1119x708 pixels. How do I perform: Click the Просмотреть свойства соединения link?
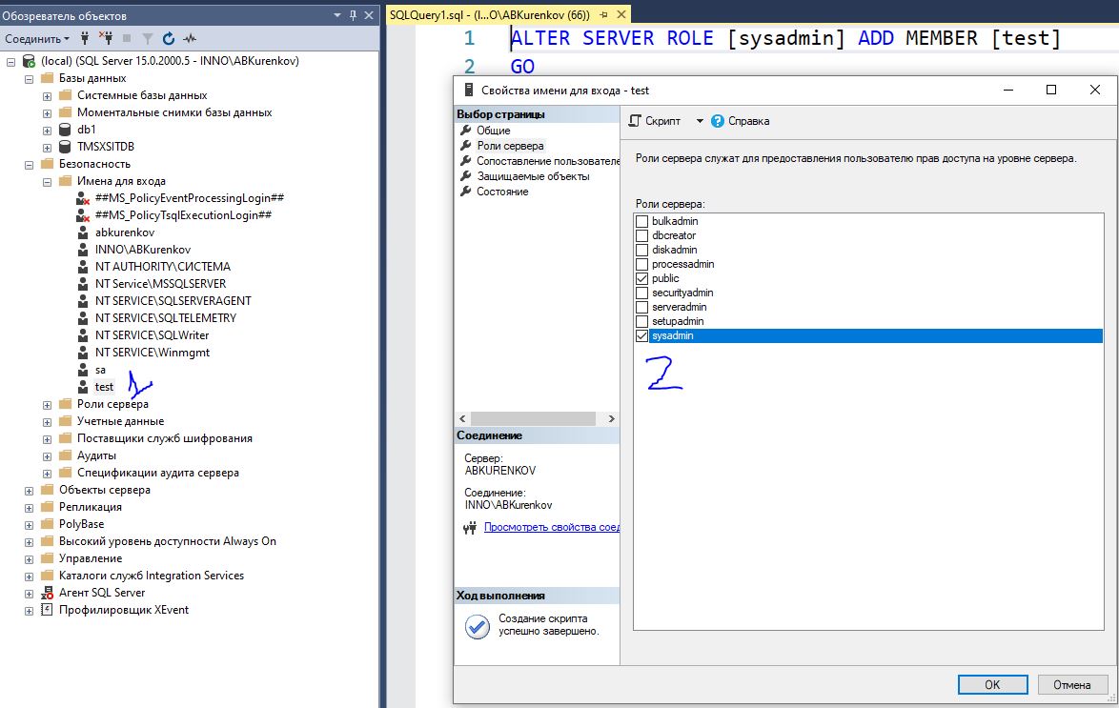(551, 527)
